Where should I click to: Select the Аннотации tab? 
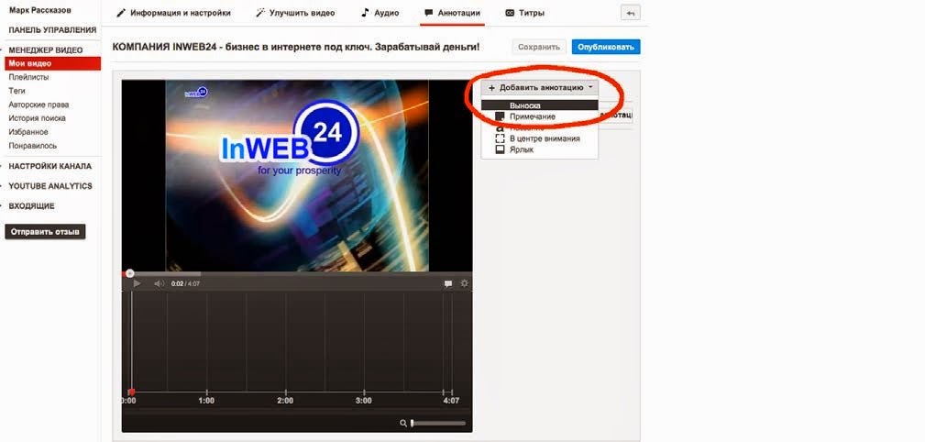click(452, 13)
